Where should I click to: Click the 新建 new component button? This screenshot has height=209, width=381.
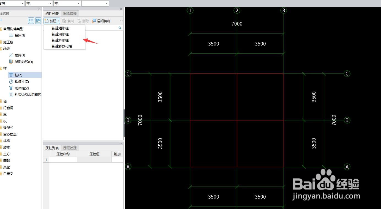[x=50, y=21]
